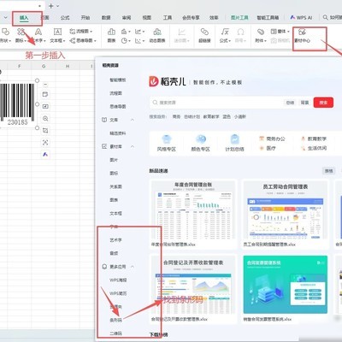Open the 颜色专区 category
The height and width of the screenshot is (342, 342).
tap(200, 144)
